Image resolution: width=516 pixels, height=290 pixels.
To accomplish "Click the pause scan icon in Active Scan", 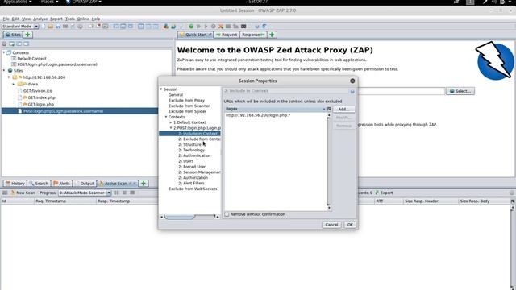I will coord(116,193).
